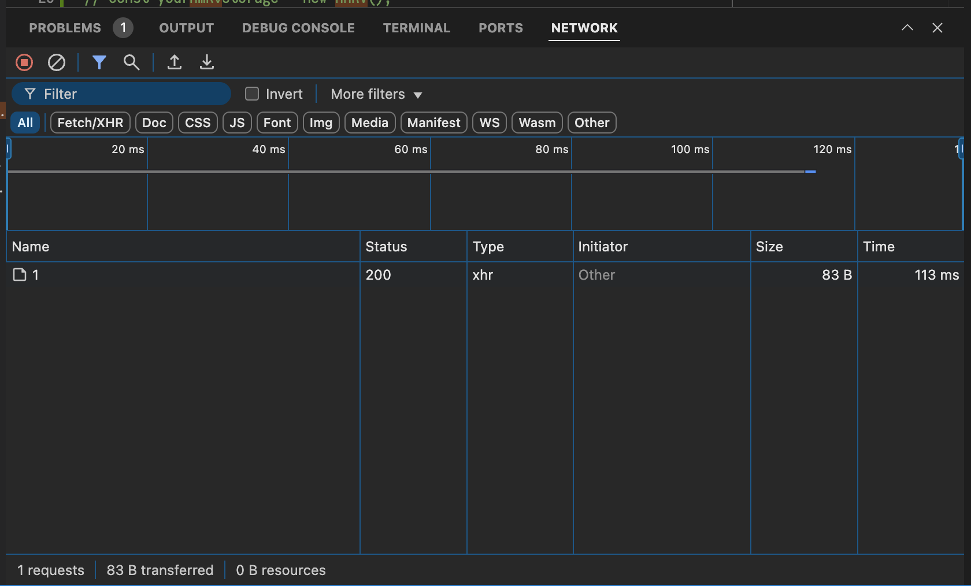Viewport: 971px width, 586px height.
Task: Open the Debug Console tab
Action: pos(298,28)
